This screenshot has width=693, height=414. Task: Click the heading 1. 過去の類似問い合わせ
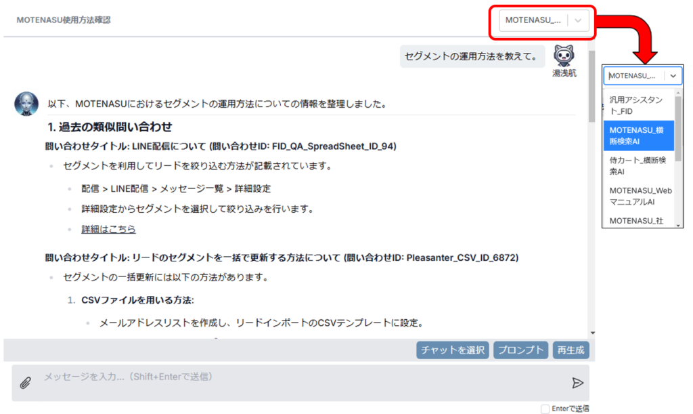[110, 127]
